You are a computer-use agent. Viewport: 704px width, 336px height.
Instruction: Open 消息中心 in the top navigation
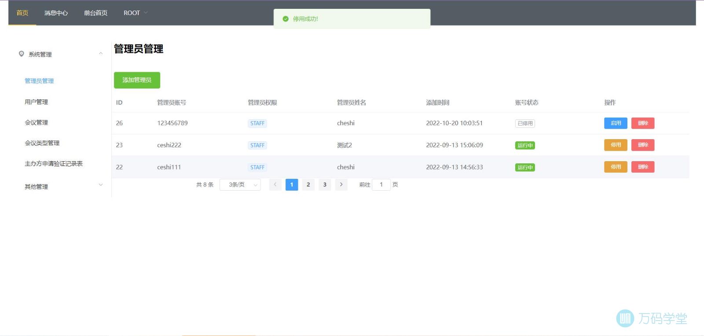pyautogui.click(x=56, y=13)
